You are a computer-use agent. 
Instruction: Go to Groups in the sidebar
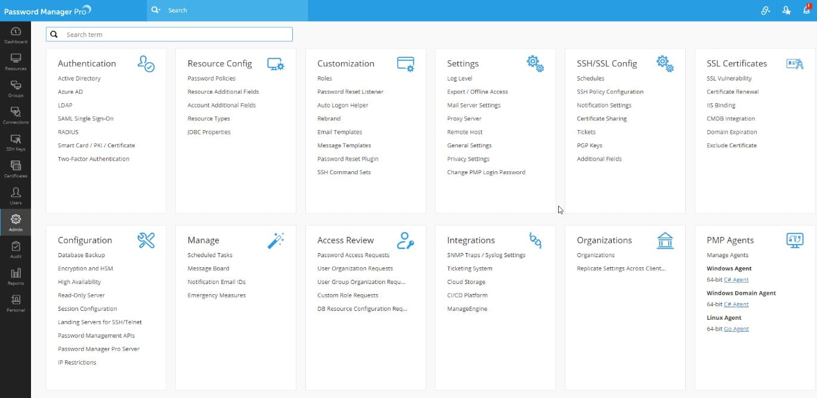pyautogui.click(x=16, y=89)
